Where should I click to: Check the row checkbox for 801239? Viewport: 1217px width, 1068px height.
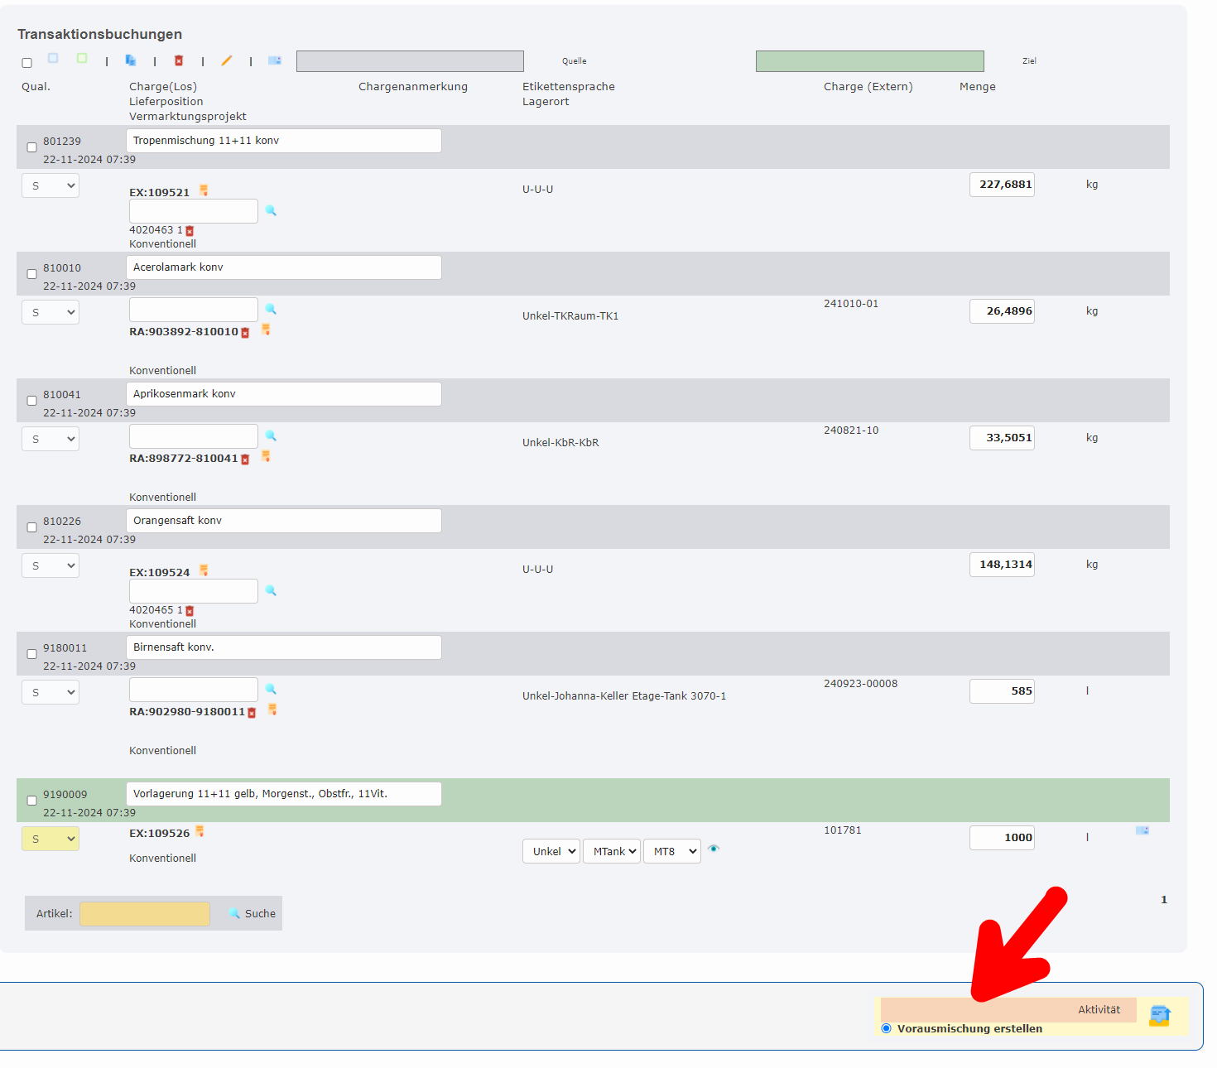coord(31,147)
